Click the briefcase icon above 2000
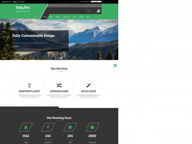Viewport: 192px width, 144px height. pyautogui.click(x=92, y=127)
